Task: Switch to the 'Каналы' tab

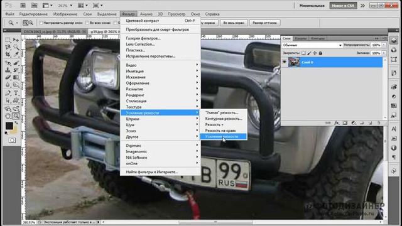Action: pos(300,38)
